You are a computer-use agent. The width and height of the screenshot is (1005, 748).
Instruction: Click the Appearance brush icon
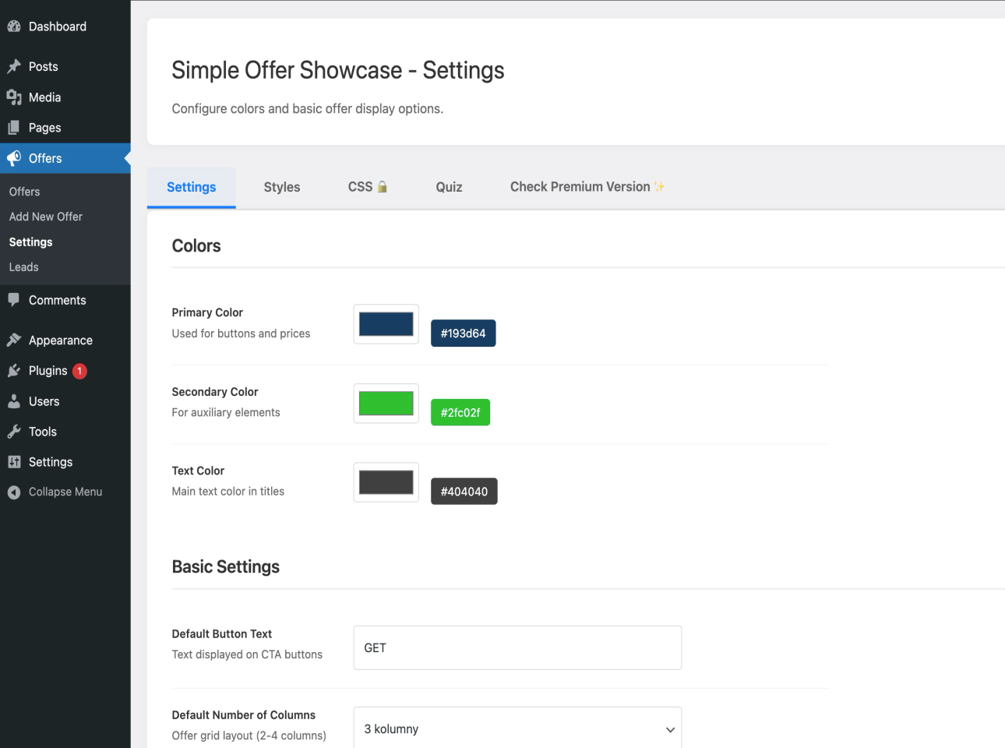[x=14, y=340]
